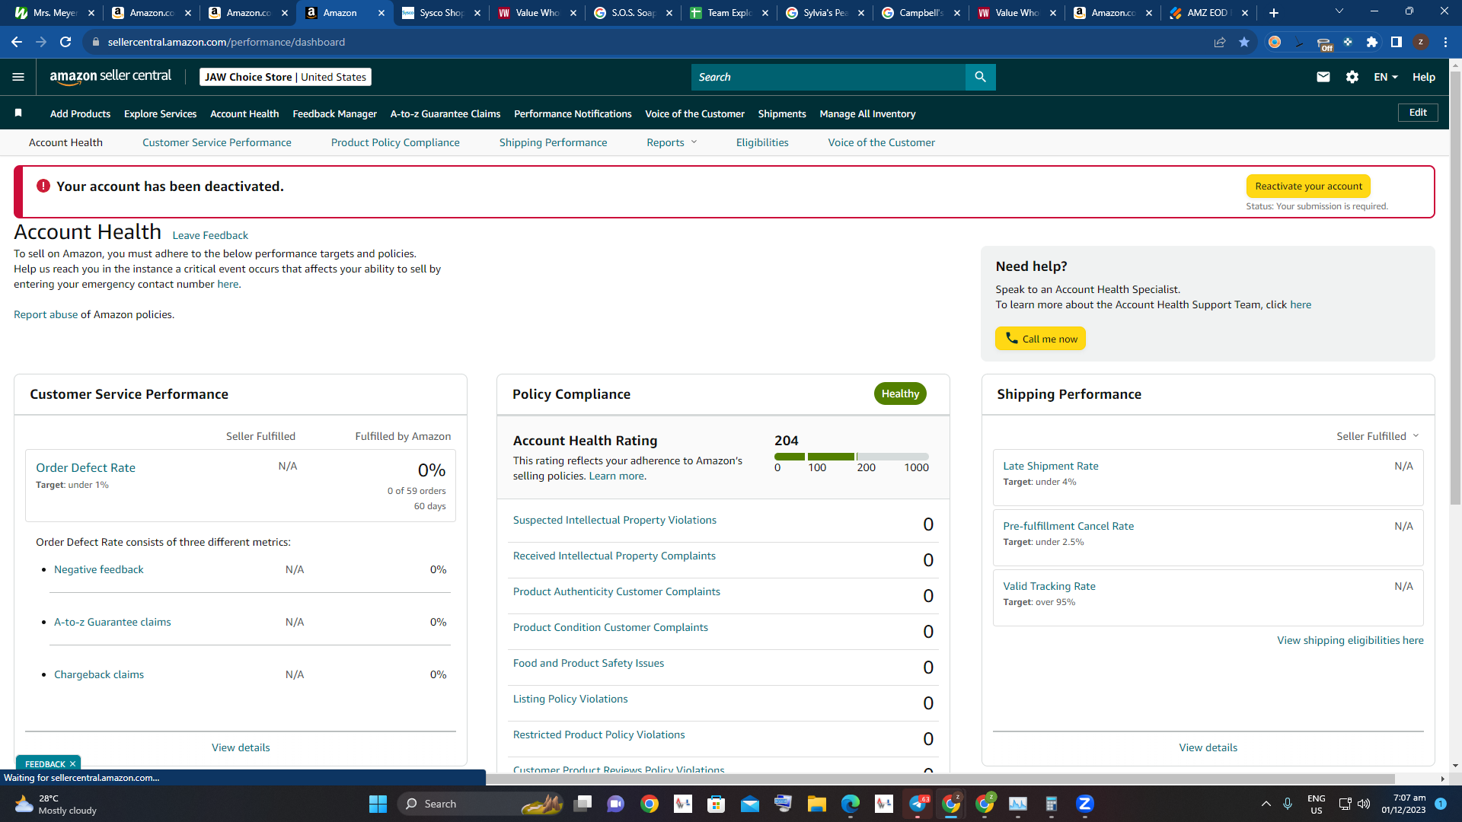Open a new browser tab with the plus

coord(1274,13)
